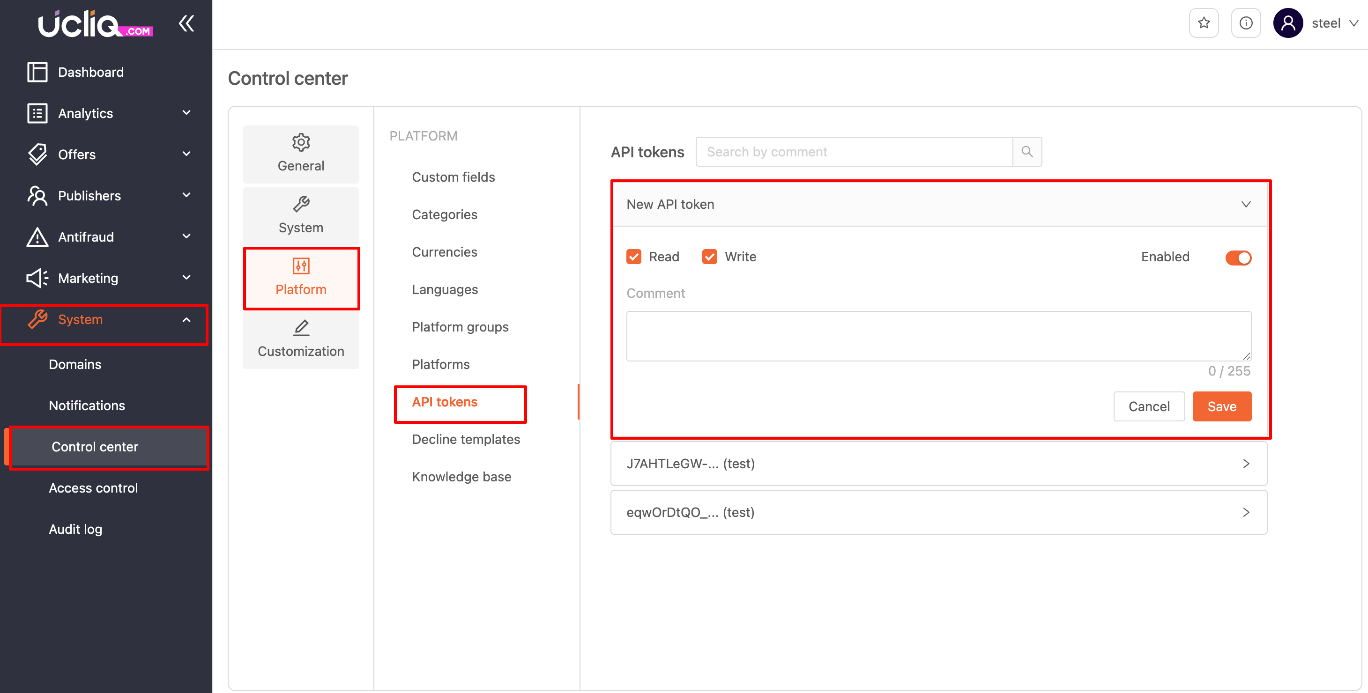The image size is (1368, 693).
Task: Uncheck the Write permission checkbox
Action: 709,257
